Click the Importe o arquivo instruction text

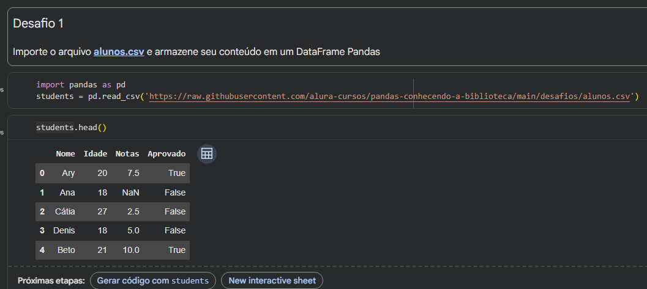[x=196, y=52]
